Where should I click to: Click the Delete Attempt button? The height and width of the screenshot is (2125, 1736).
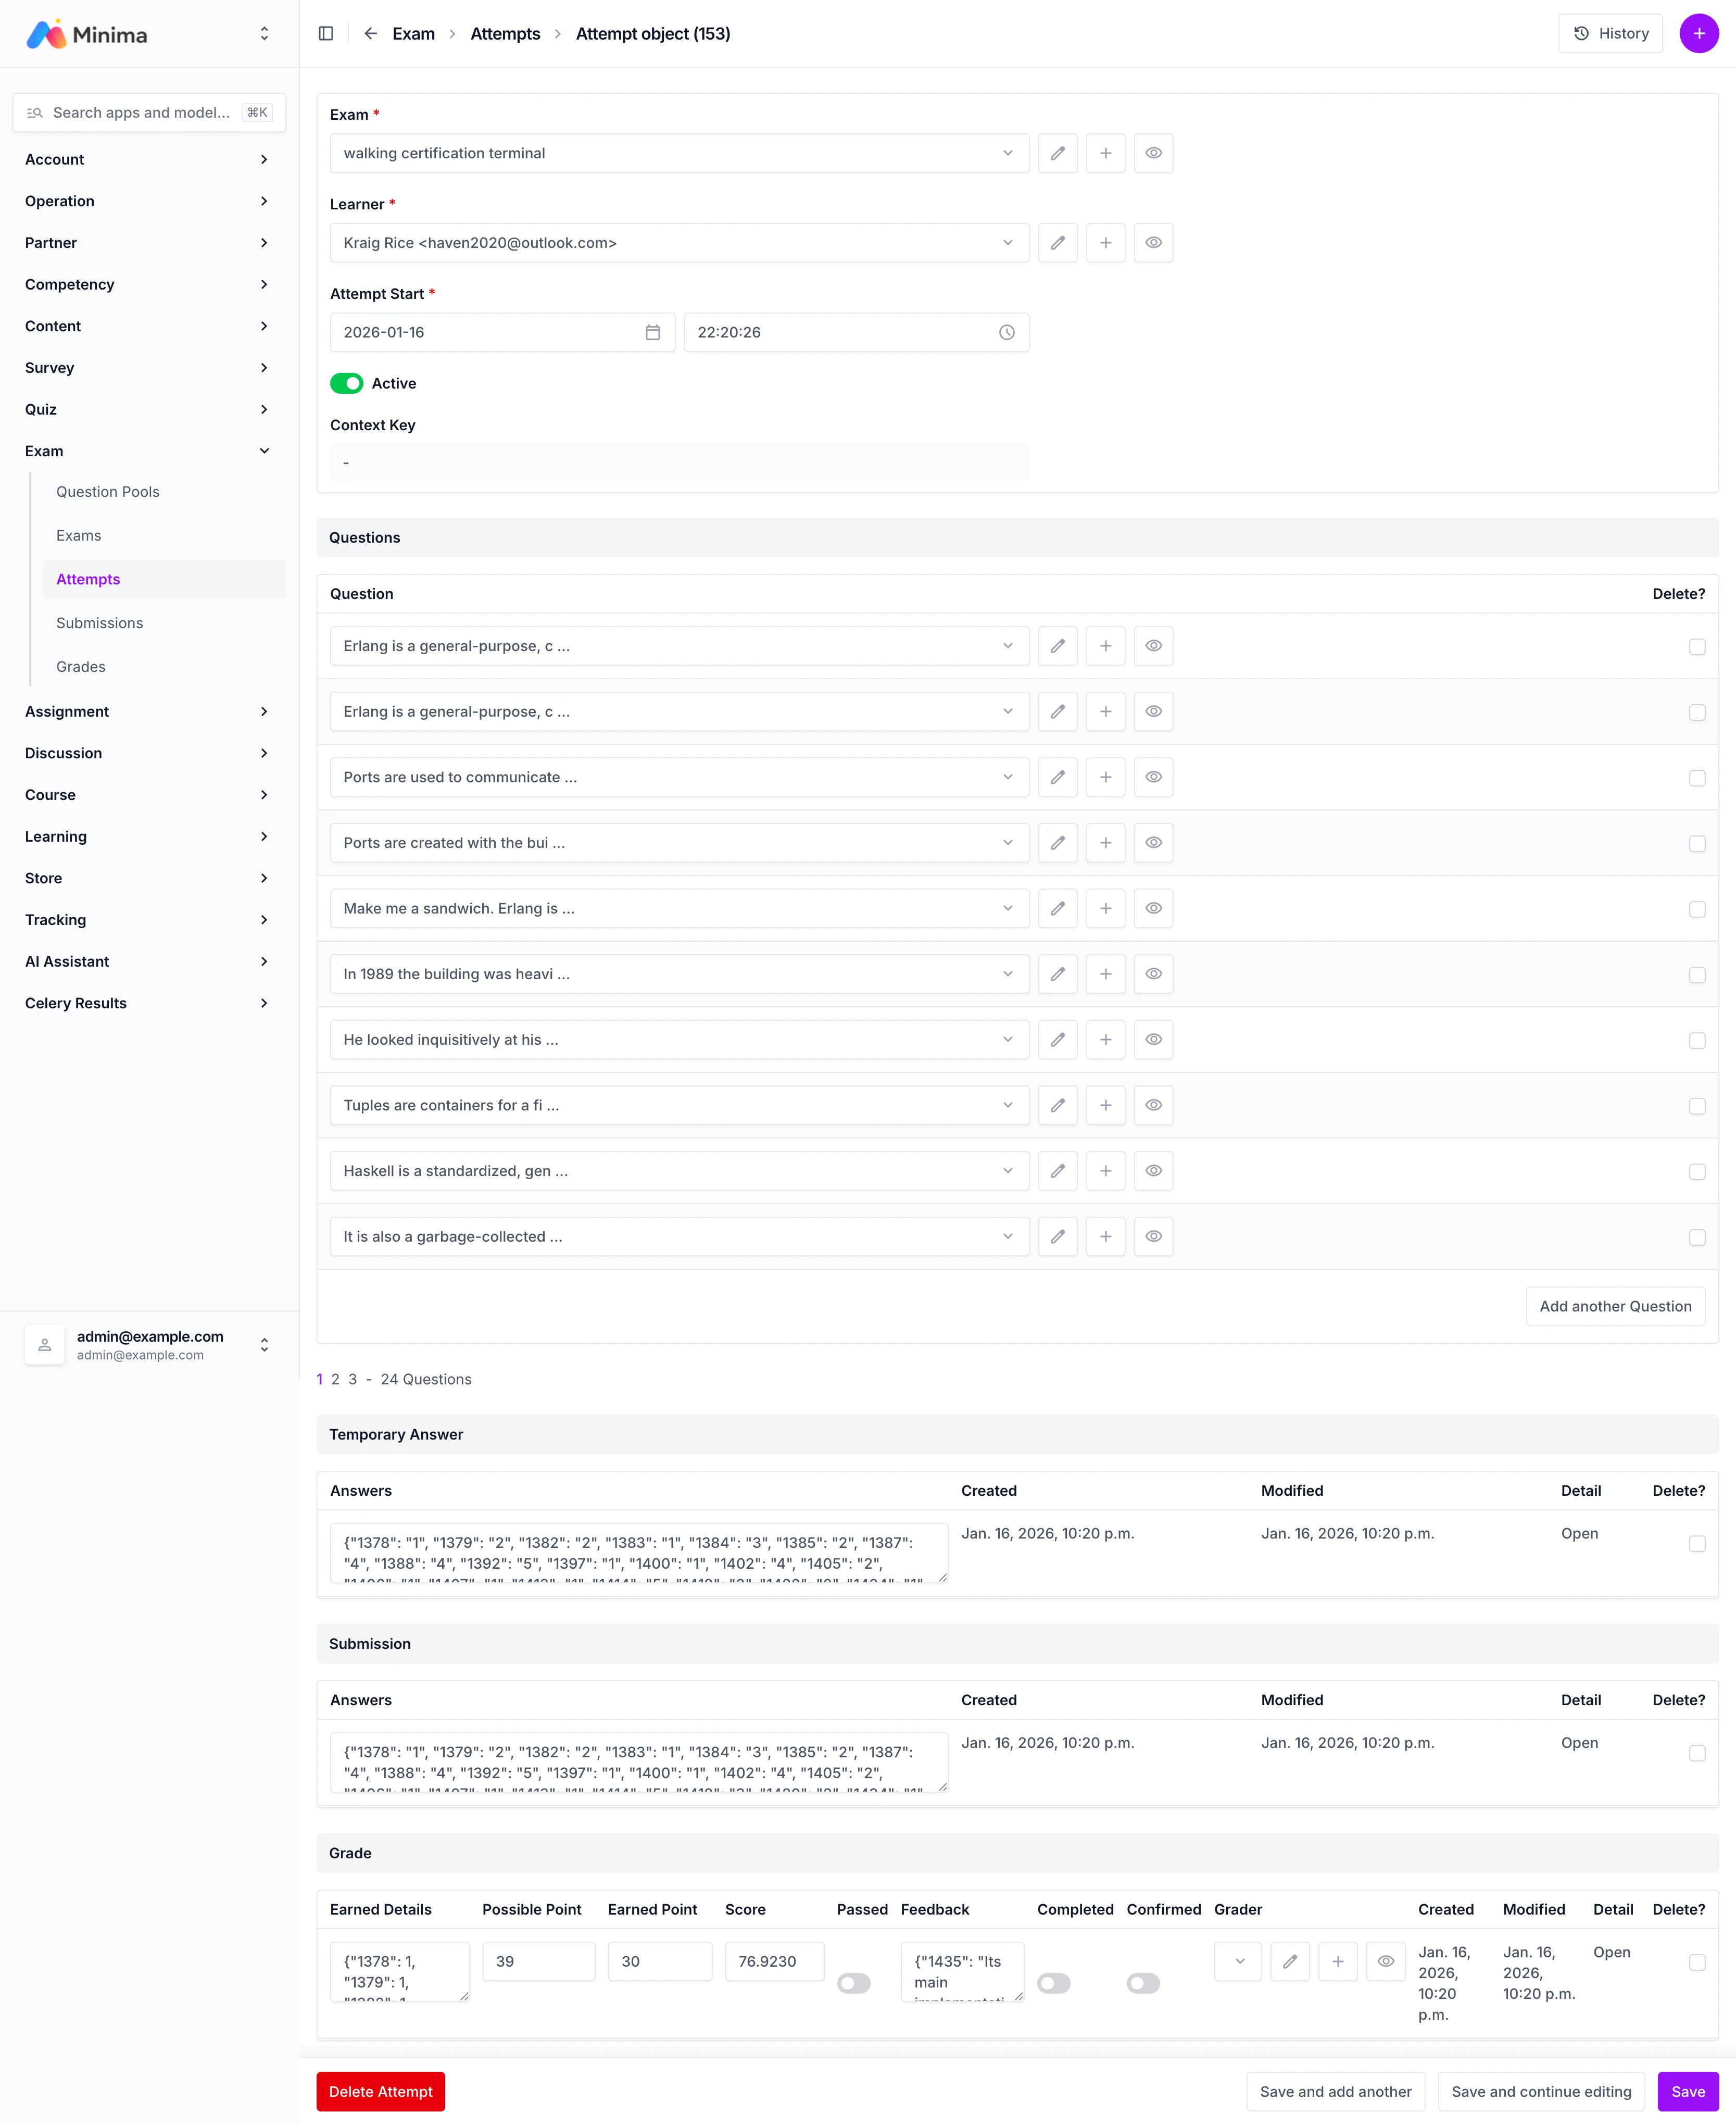[380, 2091]
